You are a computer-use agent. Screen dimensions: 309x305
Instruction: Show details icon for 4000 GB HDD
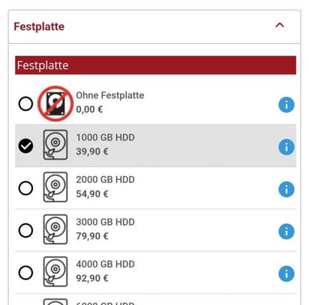(x=286, y=274)
